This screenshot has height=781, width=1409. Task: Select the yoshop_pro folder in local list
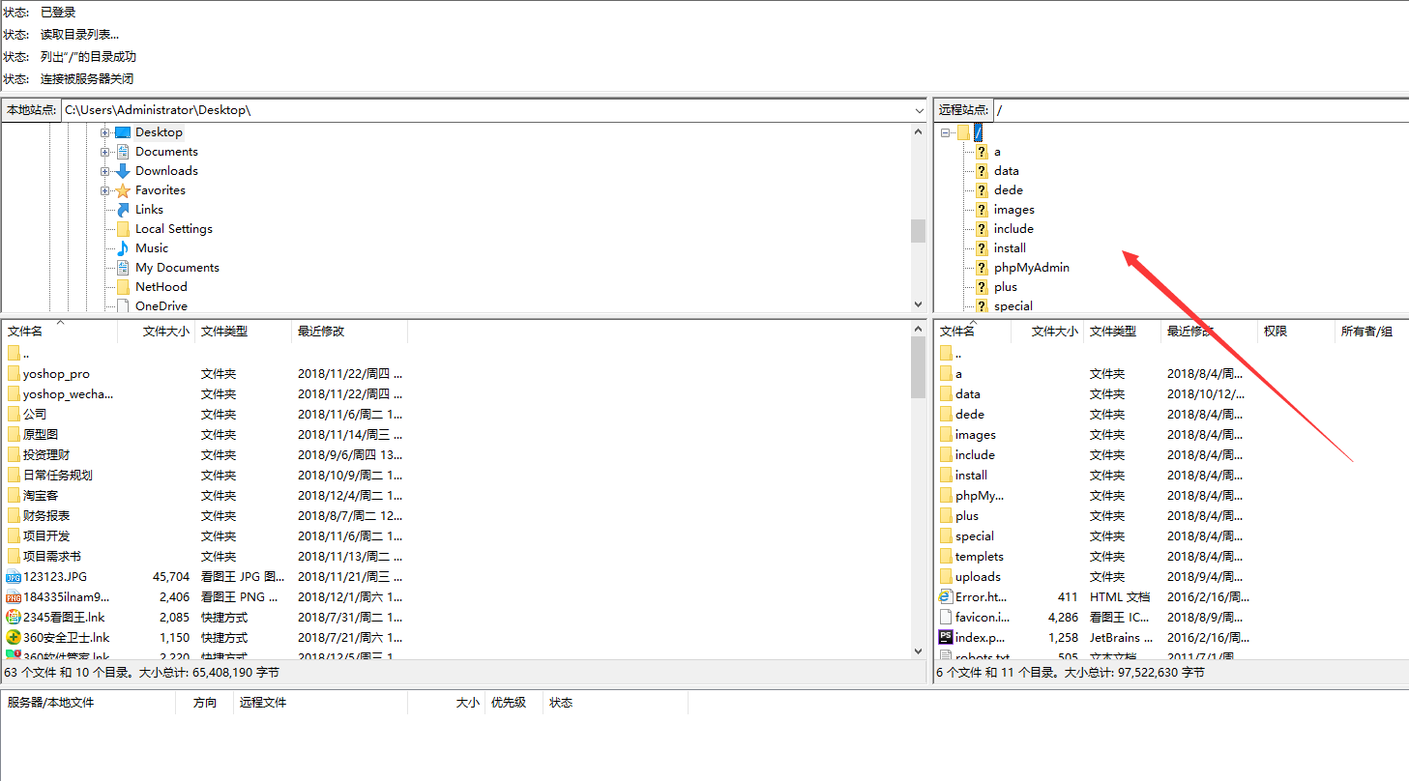pos(56,374)
